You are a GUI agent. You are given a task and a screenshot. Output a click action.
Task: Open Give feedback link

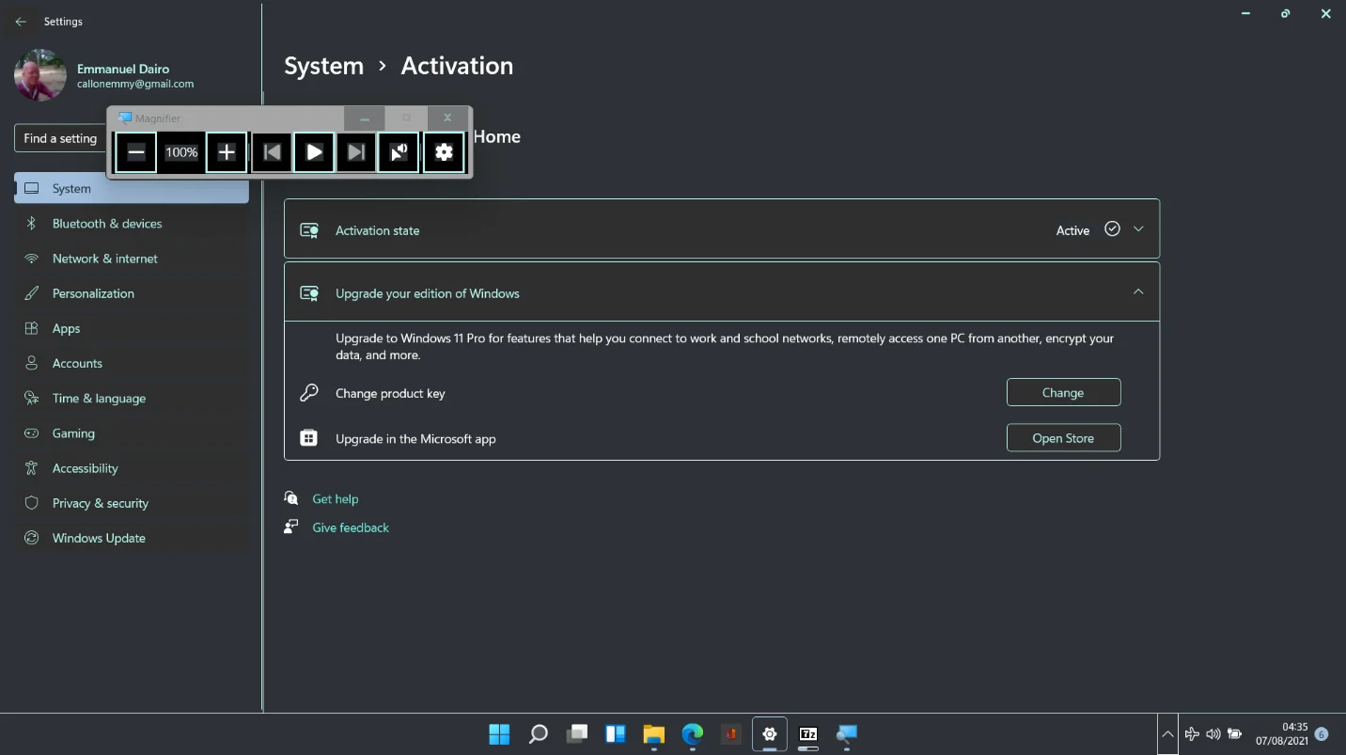click(x=351, y=527)
